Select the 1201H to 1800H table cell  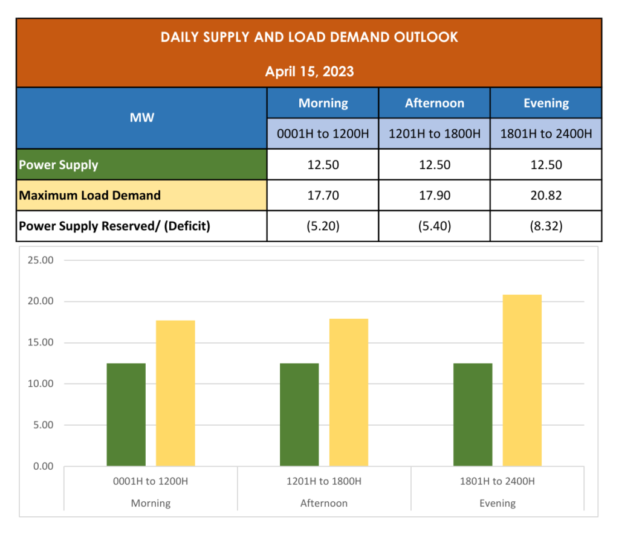[x=434, y=133]
